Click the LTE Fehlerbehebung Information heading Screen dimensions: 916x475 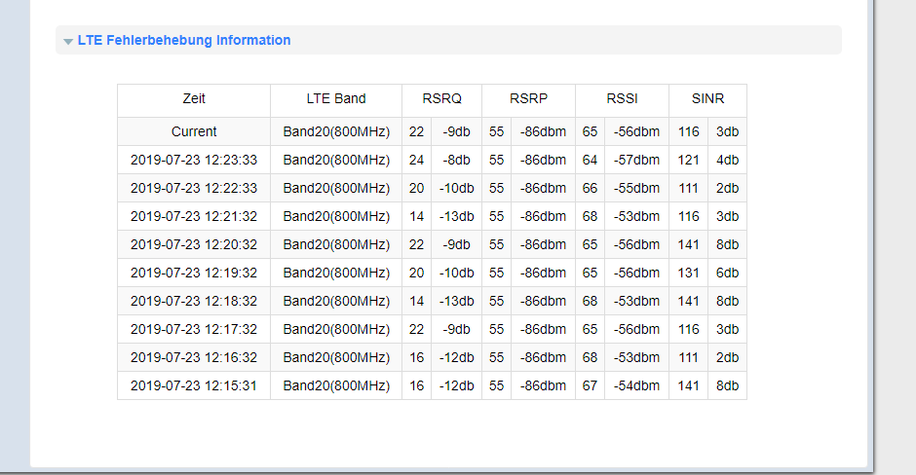184,40
